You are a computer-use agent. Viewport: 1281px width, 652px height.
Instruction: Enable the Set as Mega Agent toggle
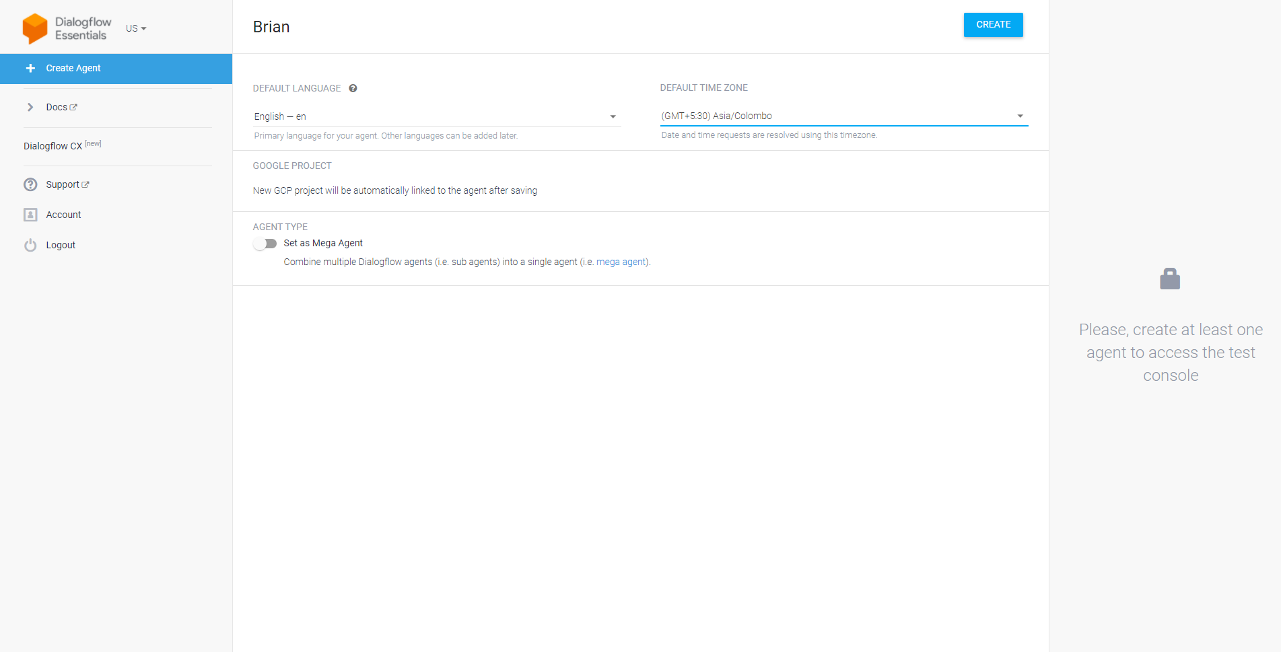(265, 244)
